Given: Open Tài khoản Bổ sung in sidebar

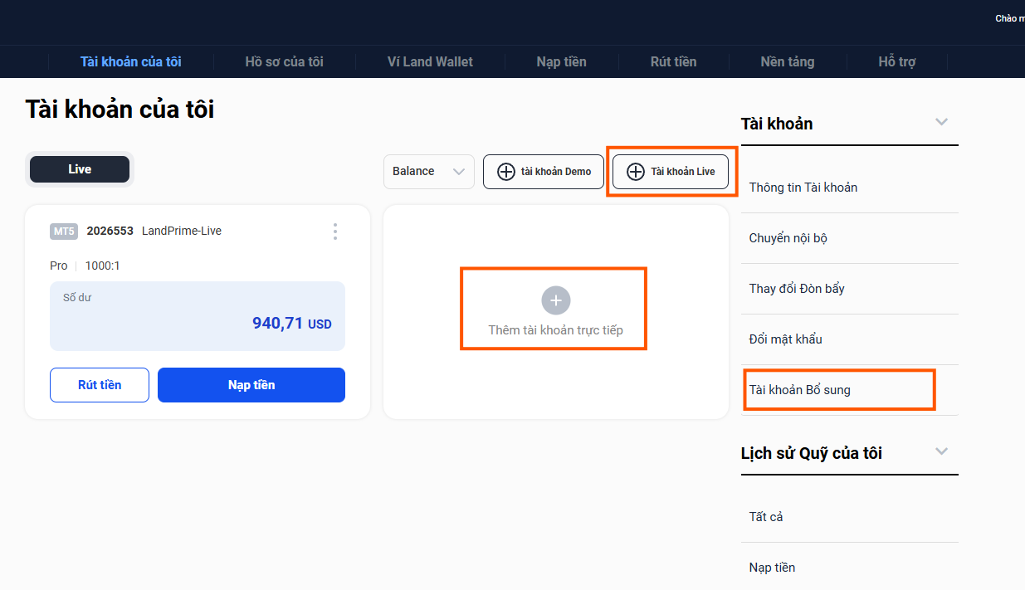Looking at the screenshot, I should [799, 390].
